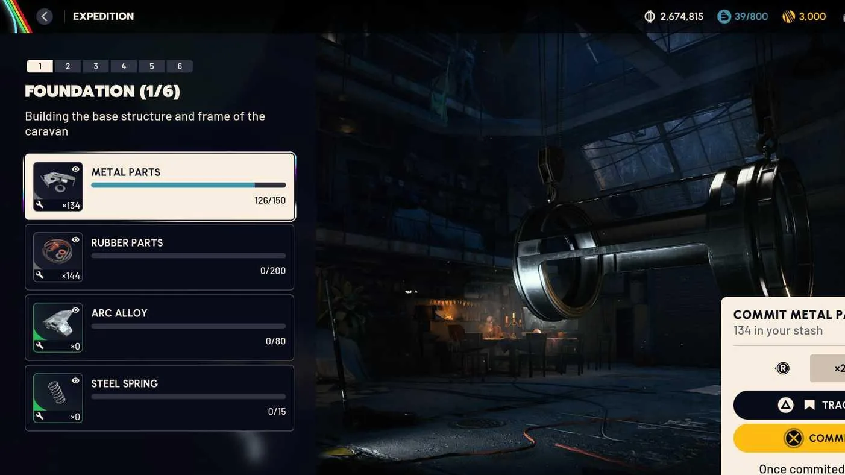This screenshot has width=845, height=475.
Task: Click the ×144 stash count on Rubber Parts
Action: 71,276
